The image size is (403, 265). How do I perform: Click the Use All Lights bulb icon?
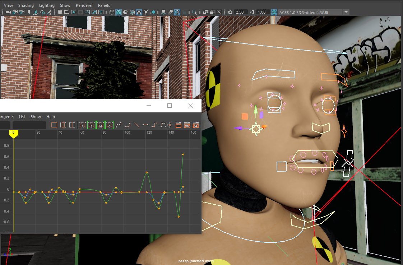point(146,12)
